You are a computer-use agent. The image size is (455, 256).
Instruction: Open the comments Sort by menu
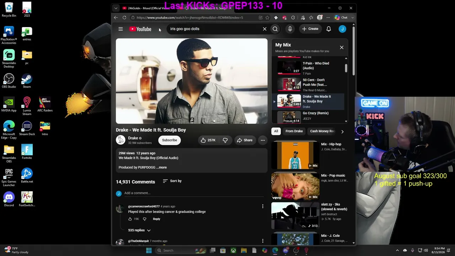click(x=172, y=181)
